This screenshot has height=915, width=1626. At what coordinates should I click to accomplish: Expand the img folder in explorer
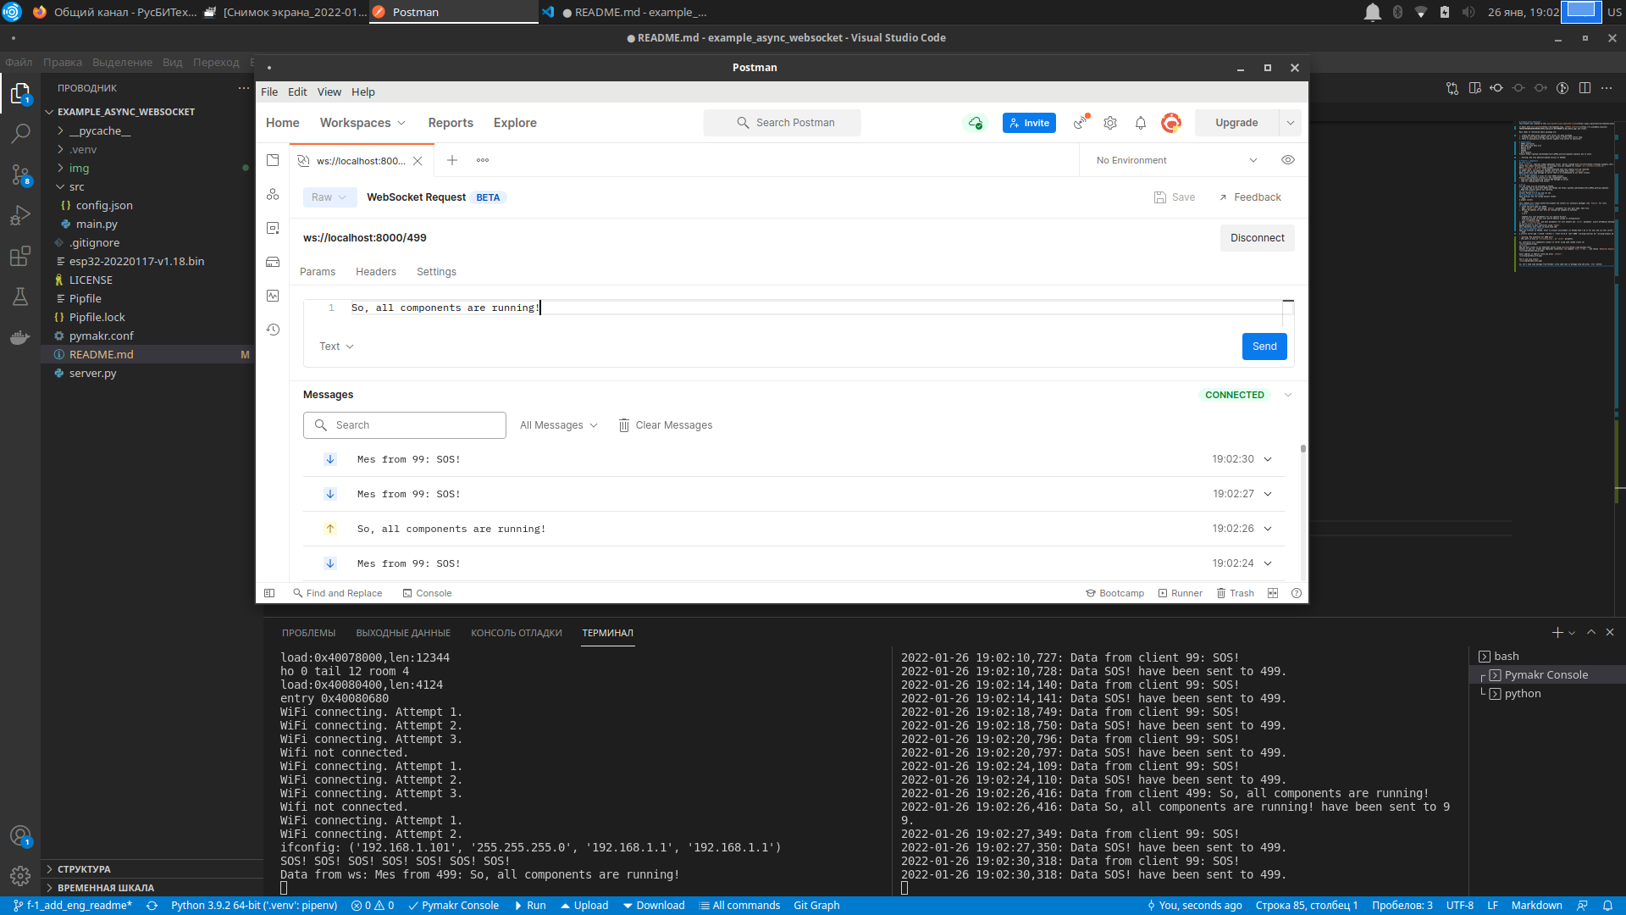pos(79,168)
